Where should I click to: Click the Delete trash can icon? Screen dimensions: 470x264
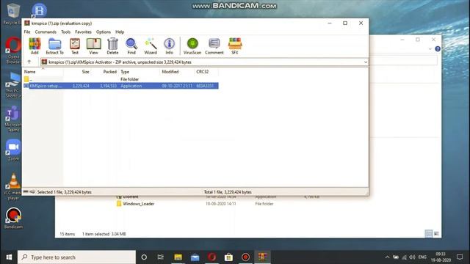tap(112, 46)
